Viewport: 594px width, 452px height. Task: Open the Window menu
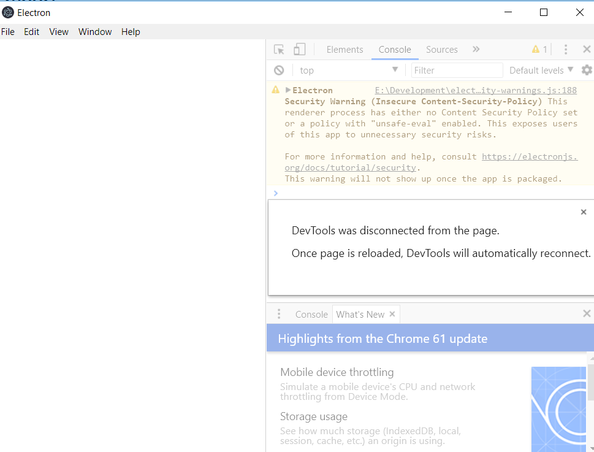[x=94, y=32]
